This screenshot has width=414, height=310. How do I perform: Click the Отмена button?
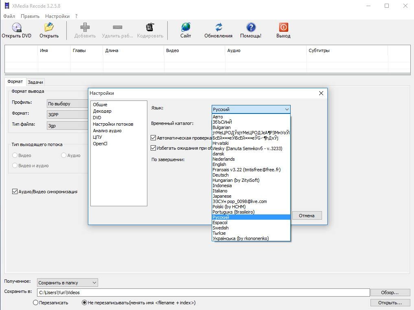(307, 216)
